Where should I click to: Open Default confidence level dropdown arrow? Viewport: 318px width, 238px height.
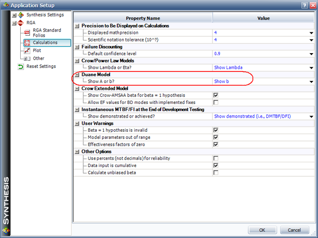pos(311,54)
